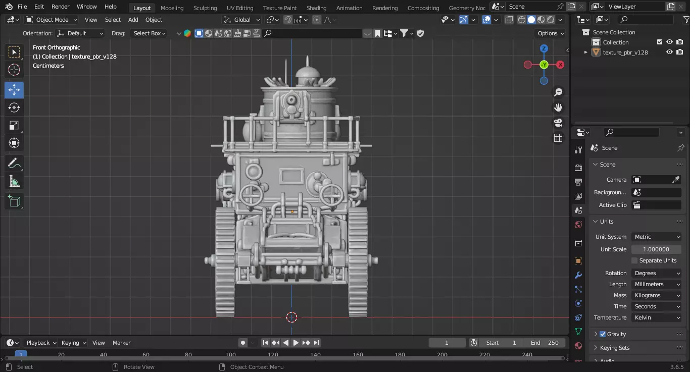Click the Unit Scale value field
The image size is (690, 372).
pos(657,249)
